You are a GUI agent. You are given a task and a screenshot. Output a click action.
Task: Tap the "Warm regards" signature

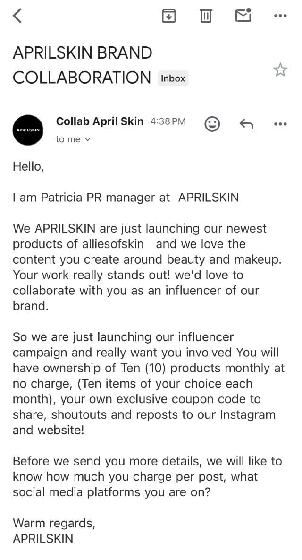(54, 523)
